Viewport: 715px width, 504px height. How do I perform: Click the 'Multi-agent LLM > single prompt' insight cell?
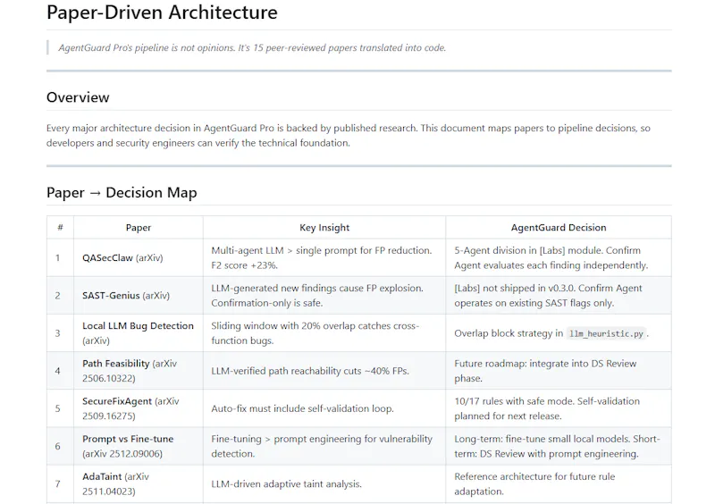324,257
